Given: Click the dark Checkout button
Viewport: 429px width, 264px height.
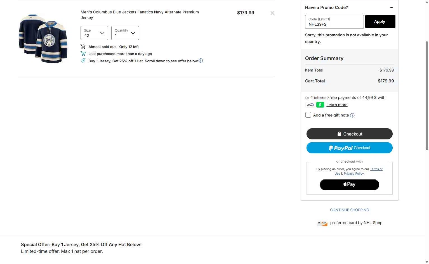Looking at the screenshot, I should 349,134.
